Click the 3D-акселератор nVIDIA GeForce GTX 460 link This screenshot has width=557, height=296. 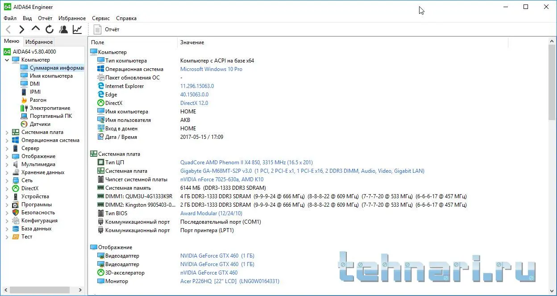[x=209, y=273]
